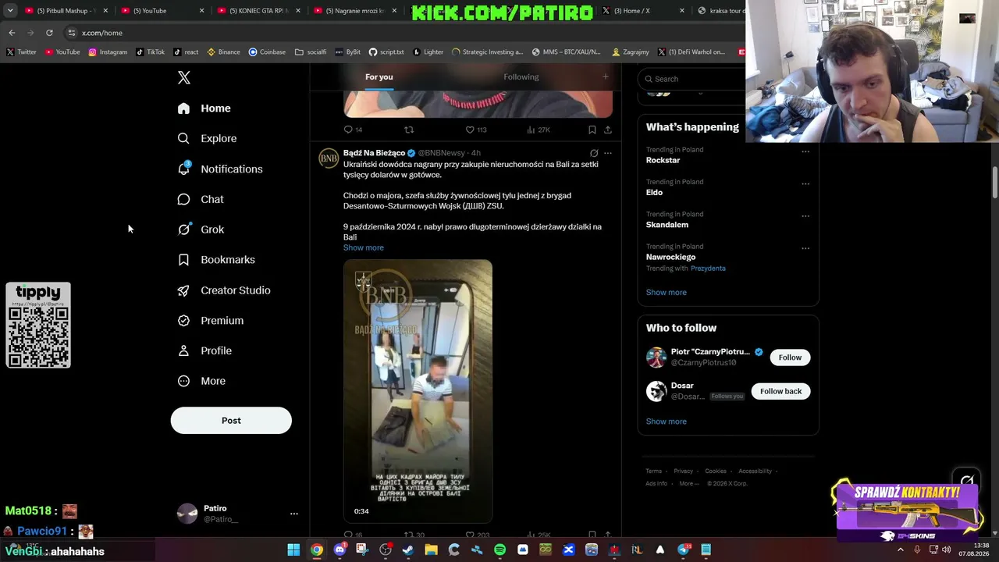Open the Skandalem trending topic
The image size is (999, 562).
click(667, 225)
